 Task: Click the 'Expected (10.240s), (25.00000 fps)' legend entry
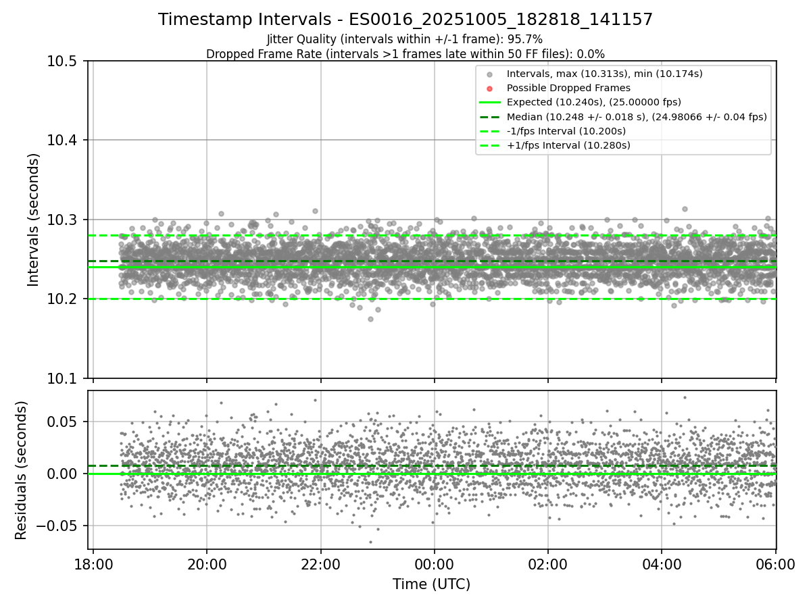click(594, 102)
